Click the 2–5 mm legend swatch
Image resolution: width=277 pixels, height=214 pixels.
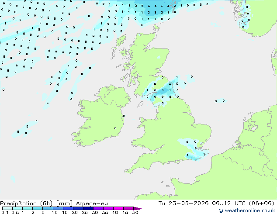pos(38,208)
